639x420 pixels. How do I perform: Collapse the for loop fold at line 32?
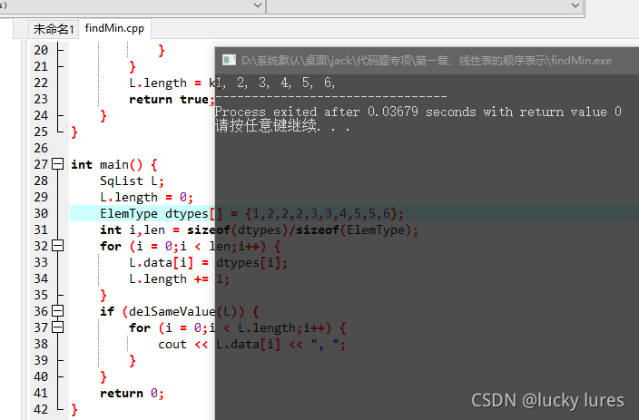click(58, 246)
